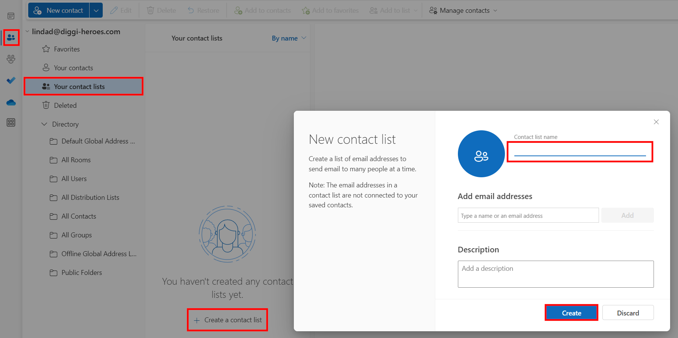Screen dimensions: 678x338
Task: Click the Edit toolbar button
Action: [x=121, y=11]
